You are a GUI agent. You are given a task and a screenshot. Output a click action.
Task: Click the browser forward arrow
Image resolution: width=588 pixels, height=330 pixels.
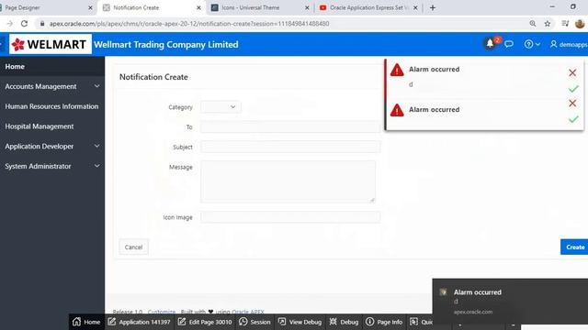(x=10, y=24)
